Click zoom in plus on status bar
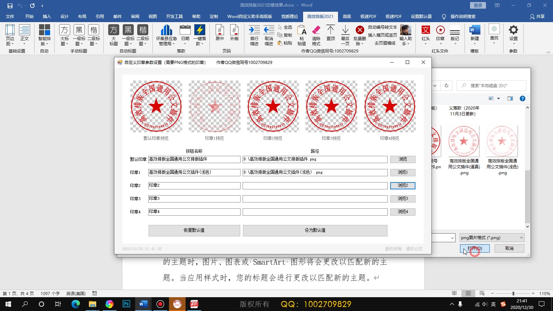This screenshot has height=311, width=553. [x=533, y=293]
